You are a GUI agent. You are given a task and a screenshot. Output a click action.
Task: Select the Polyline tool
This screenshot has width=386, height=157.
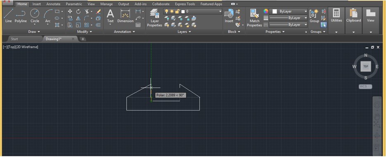point(21,16)
